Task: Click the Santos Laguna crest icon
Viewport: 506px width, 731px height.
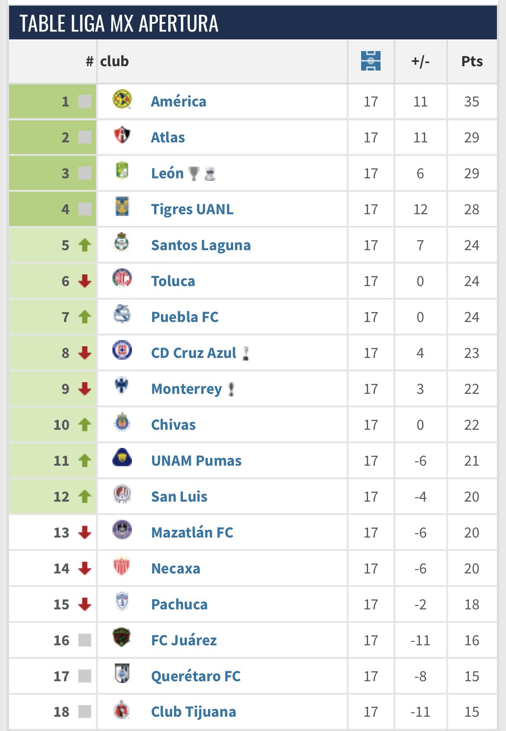Action: pos(122,243)
